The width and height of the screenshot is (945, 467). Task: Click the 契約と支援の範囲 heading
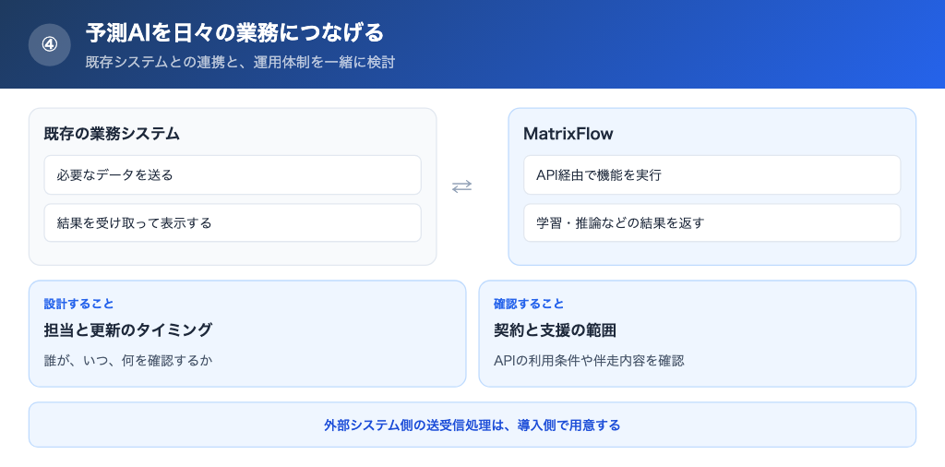pos(555,330)
